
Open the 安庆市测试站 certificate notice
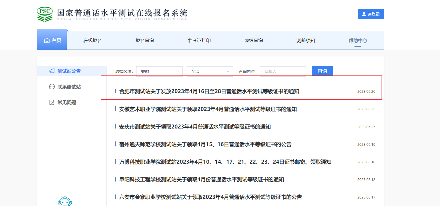pyautogui.click(x=195, y=127)
